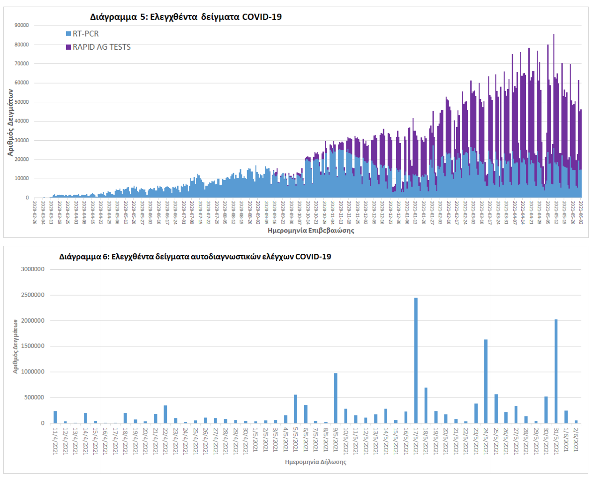
Task: Select the RAPID AG TESTS legend label
Action: [x=102, y=47]
